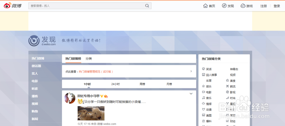Image resolution: width=285 pixels, height=126 pixels.
Task: Open the two dogs post thumbnail
Action: coord(91,113)
